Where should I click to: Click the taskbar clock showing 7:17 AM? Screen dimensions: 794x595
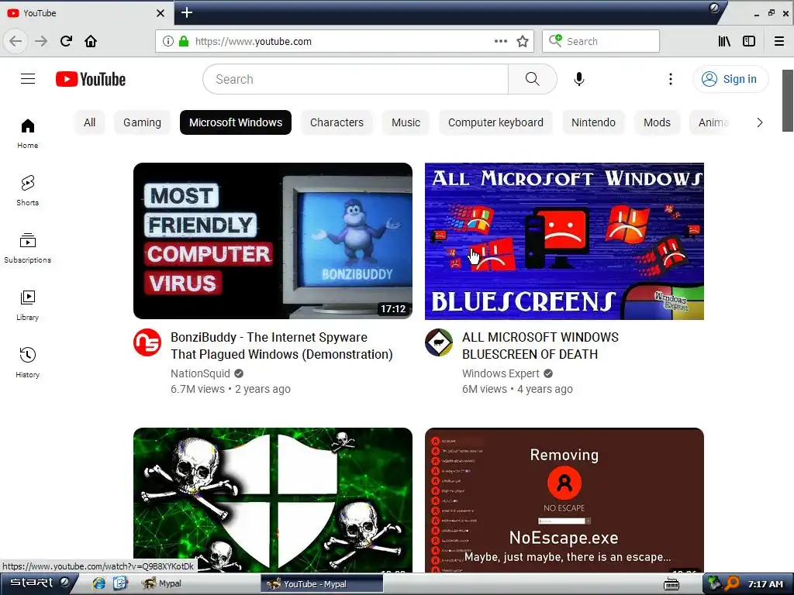point(765,584)
